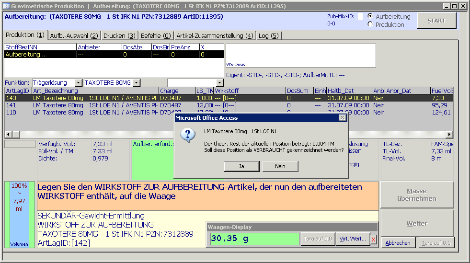The image size is (470, 263).
Task: Click the Weiter button
Action: click(417, 223)
